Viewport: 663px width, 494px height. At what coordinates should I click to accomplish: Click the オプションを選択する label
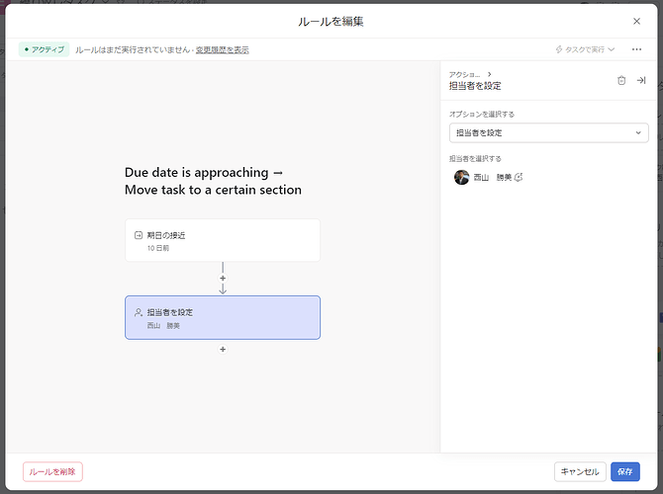482,115
